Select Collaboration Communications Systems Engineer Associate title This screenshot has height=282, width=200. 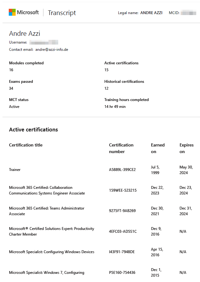click(47, 190)
